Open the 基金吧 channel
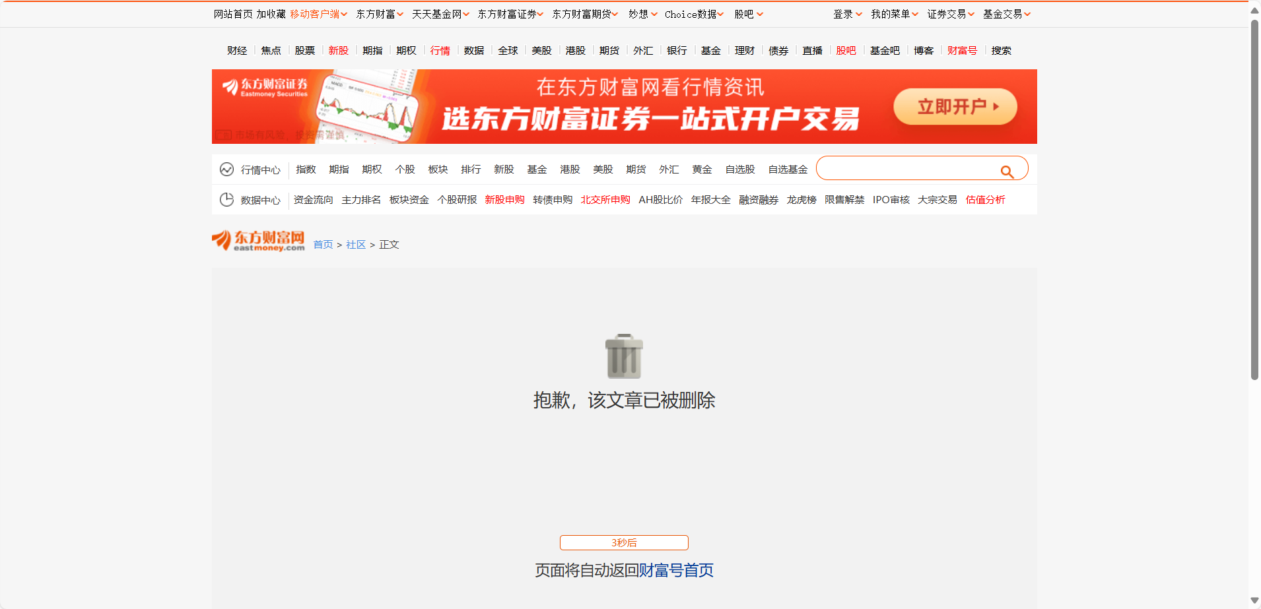Screen dimensions: 1261x609 pyautogui.click(x=885, y=51)
